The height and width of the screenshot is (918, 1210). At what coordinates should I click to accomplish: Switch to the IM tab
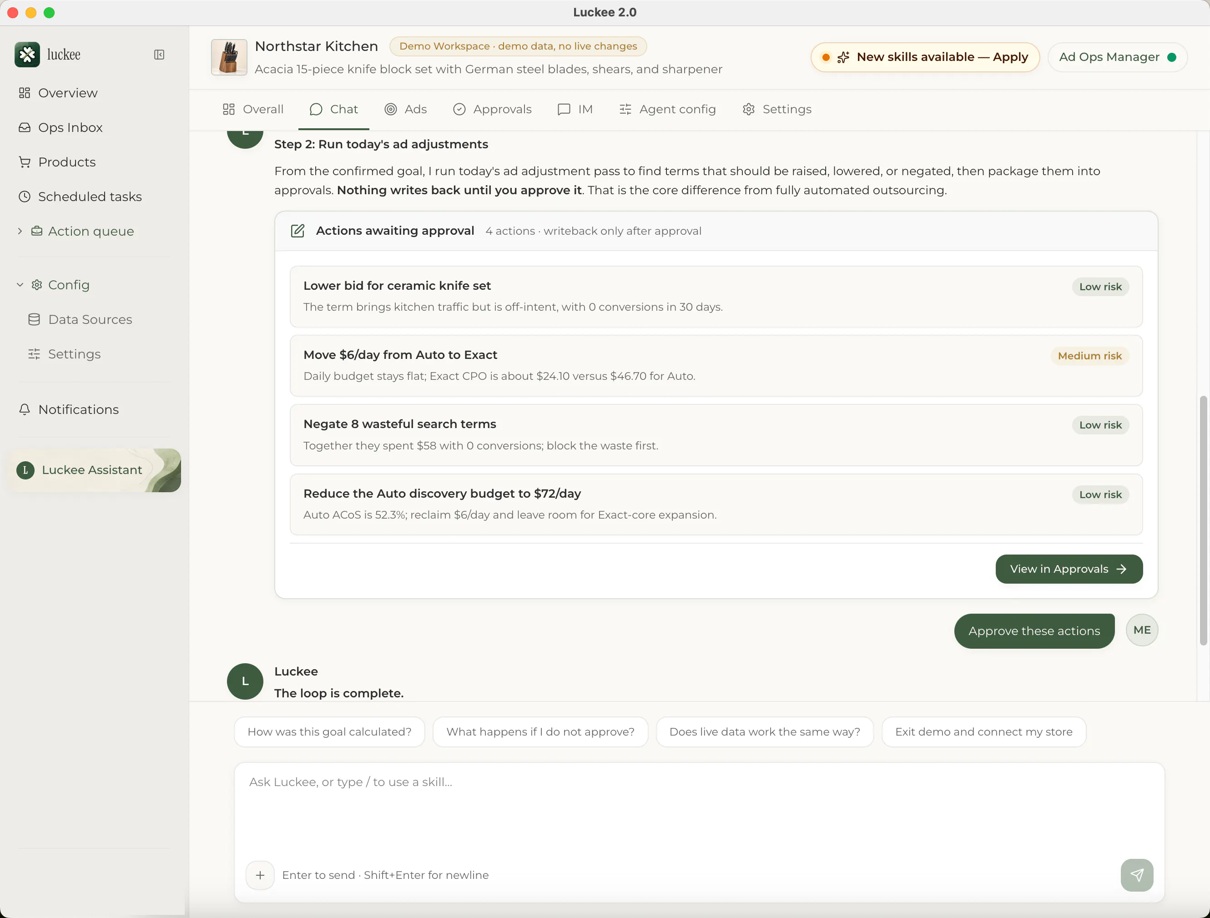575,110
